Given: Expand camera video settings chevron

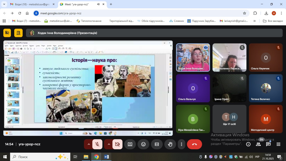Looking at the screenshot, I should pyautogui.click(x=109, y=144).
